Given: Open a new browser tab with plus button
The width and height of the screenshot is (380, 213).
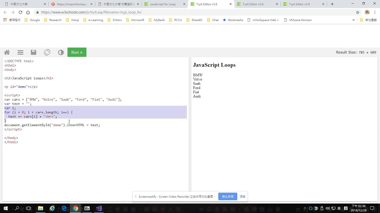Looking at the screenshot, I should [332, 4].
